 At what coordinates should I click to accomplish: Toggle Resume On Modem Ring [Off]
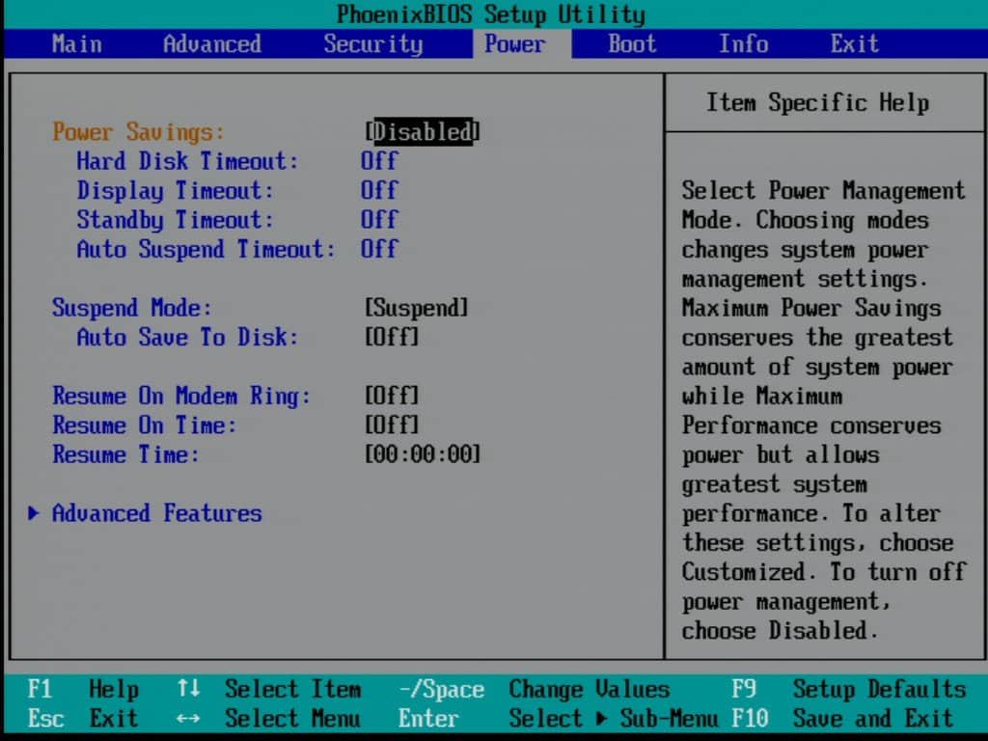pos(392,397)
